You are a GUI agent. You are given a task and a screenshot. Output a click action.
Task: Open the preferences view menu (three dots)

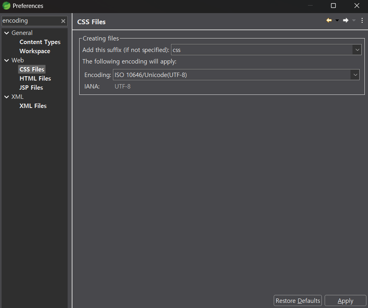point(362,20)
